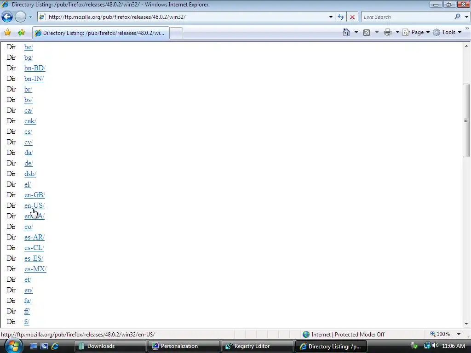Image resolution: width=471 pixels, height=353 pixels.
Task: Click the volume speaker tray icon
Action: 436,346
